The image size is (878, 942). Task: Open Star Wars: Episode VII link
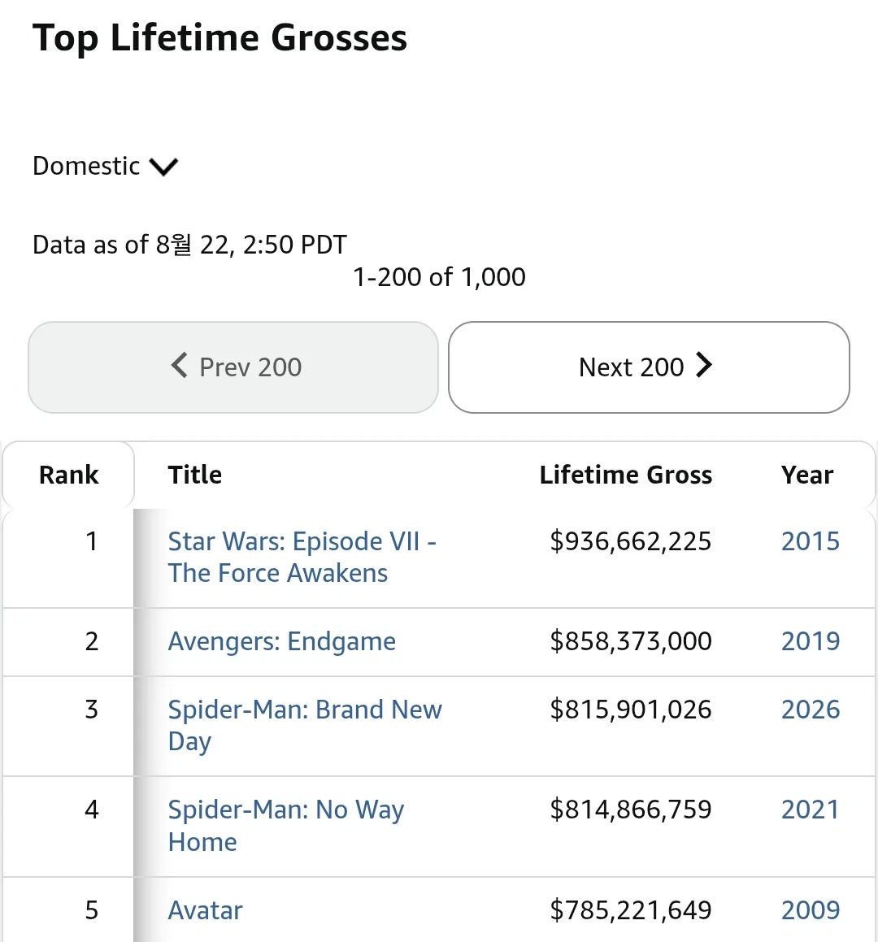click(302, 557)
